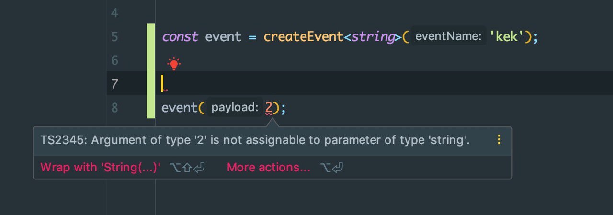This screenshot has height=215, width=613.
Task: Click the 'kek' string literal
Action: (507, 37)
